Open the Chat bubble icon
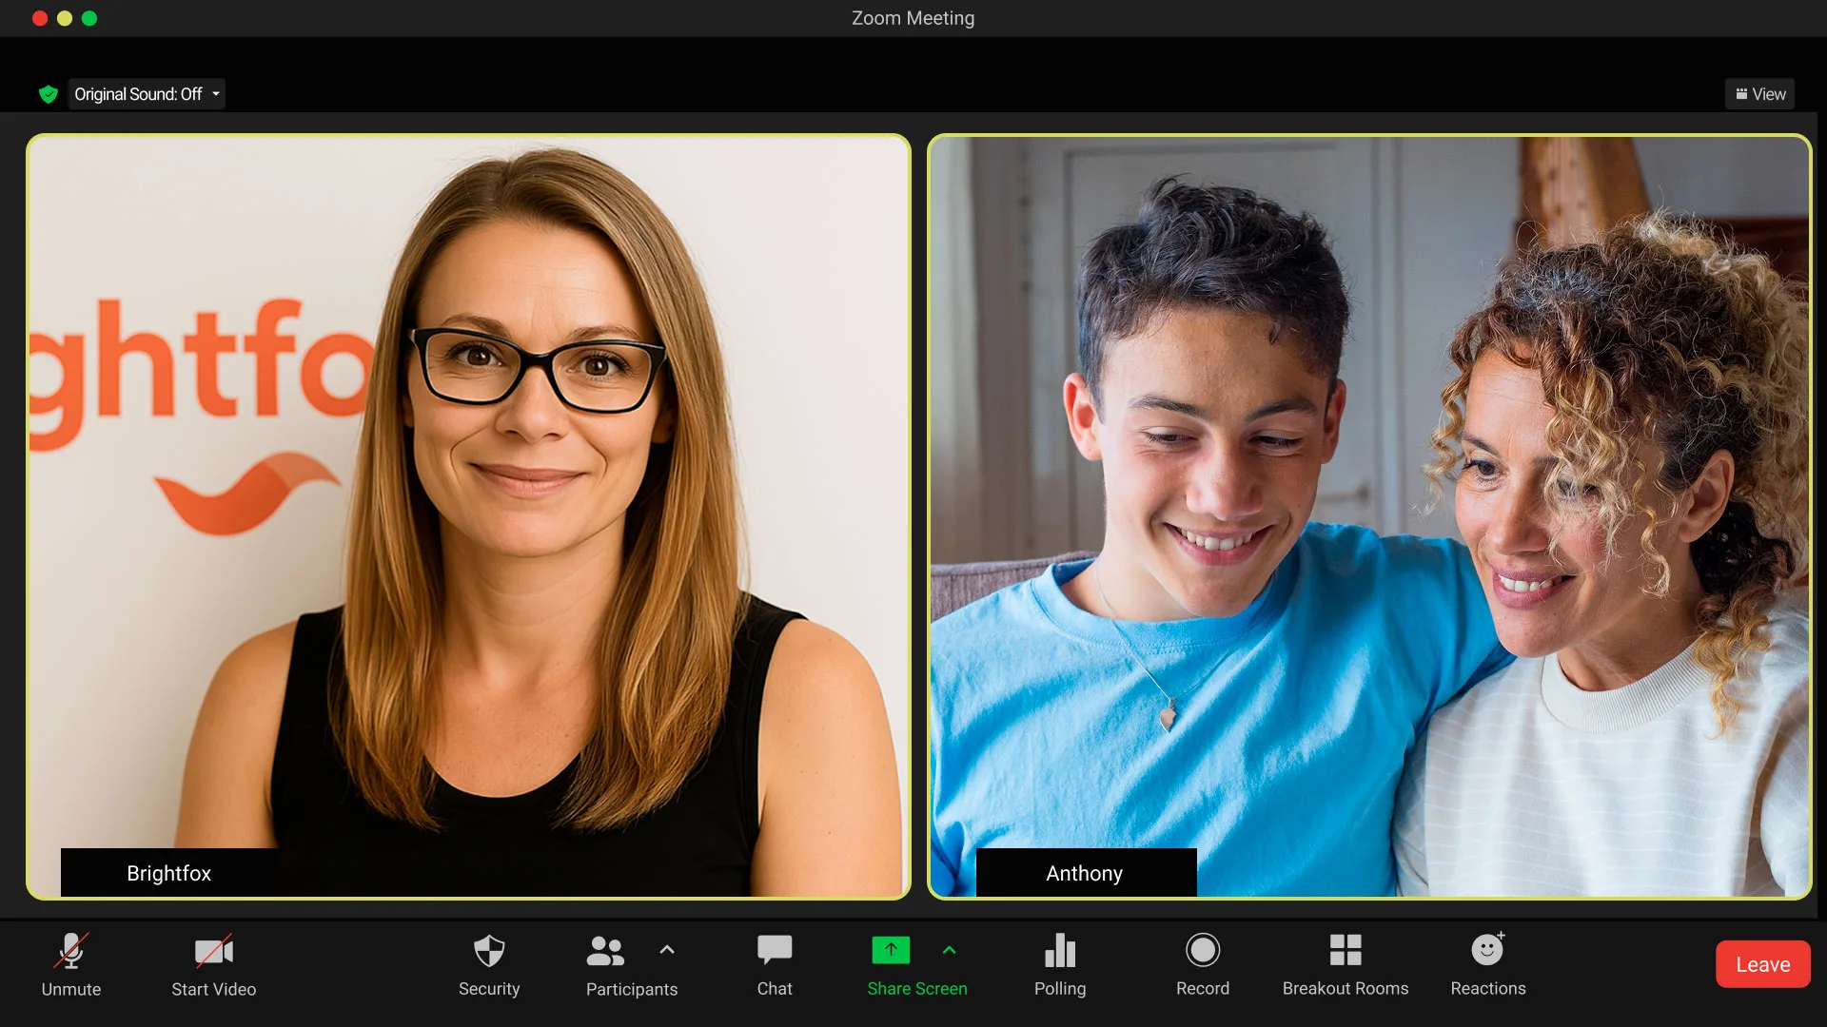The image size is (1827, 1027). (775, 950)
